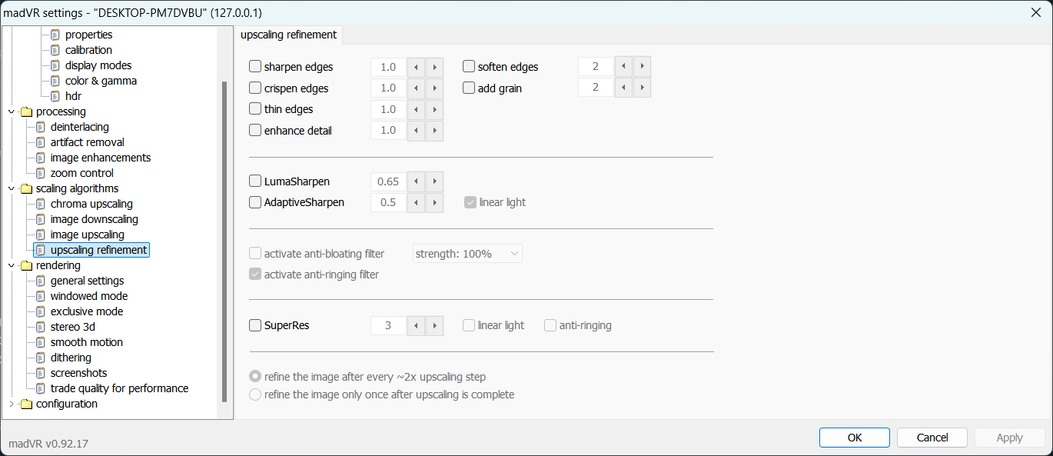Image resolution: width=1053 pixels, height=456 pixels.
Task: Increase crispen edges value with right arrow
Action: (x=434, y=88)
